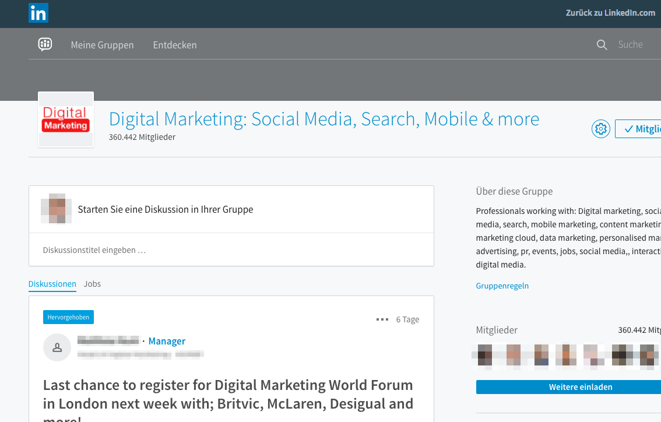Click the search magnifier icon
Image resolution: width=661 pixels, height=422 pixels.
(x=602, y=44)
